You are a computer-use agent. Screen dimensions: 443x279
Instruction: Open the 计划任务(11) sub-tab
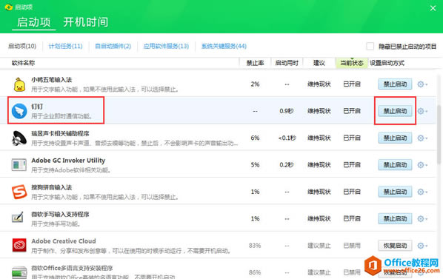pyautogui.click(x=65, y=46)
